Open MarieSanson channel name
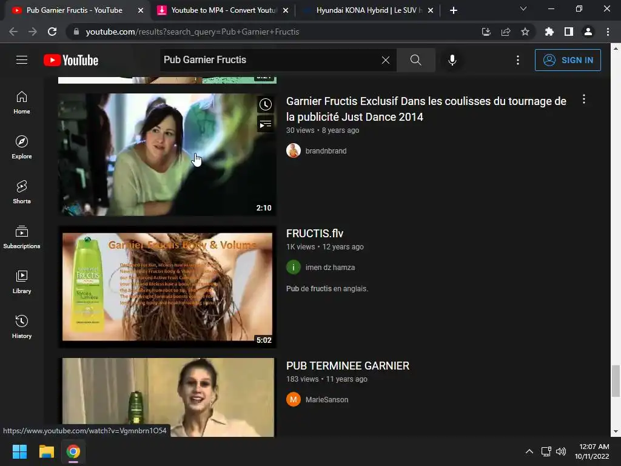The width and height of the screenshot is (621, 466). (327, 400)
